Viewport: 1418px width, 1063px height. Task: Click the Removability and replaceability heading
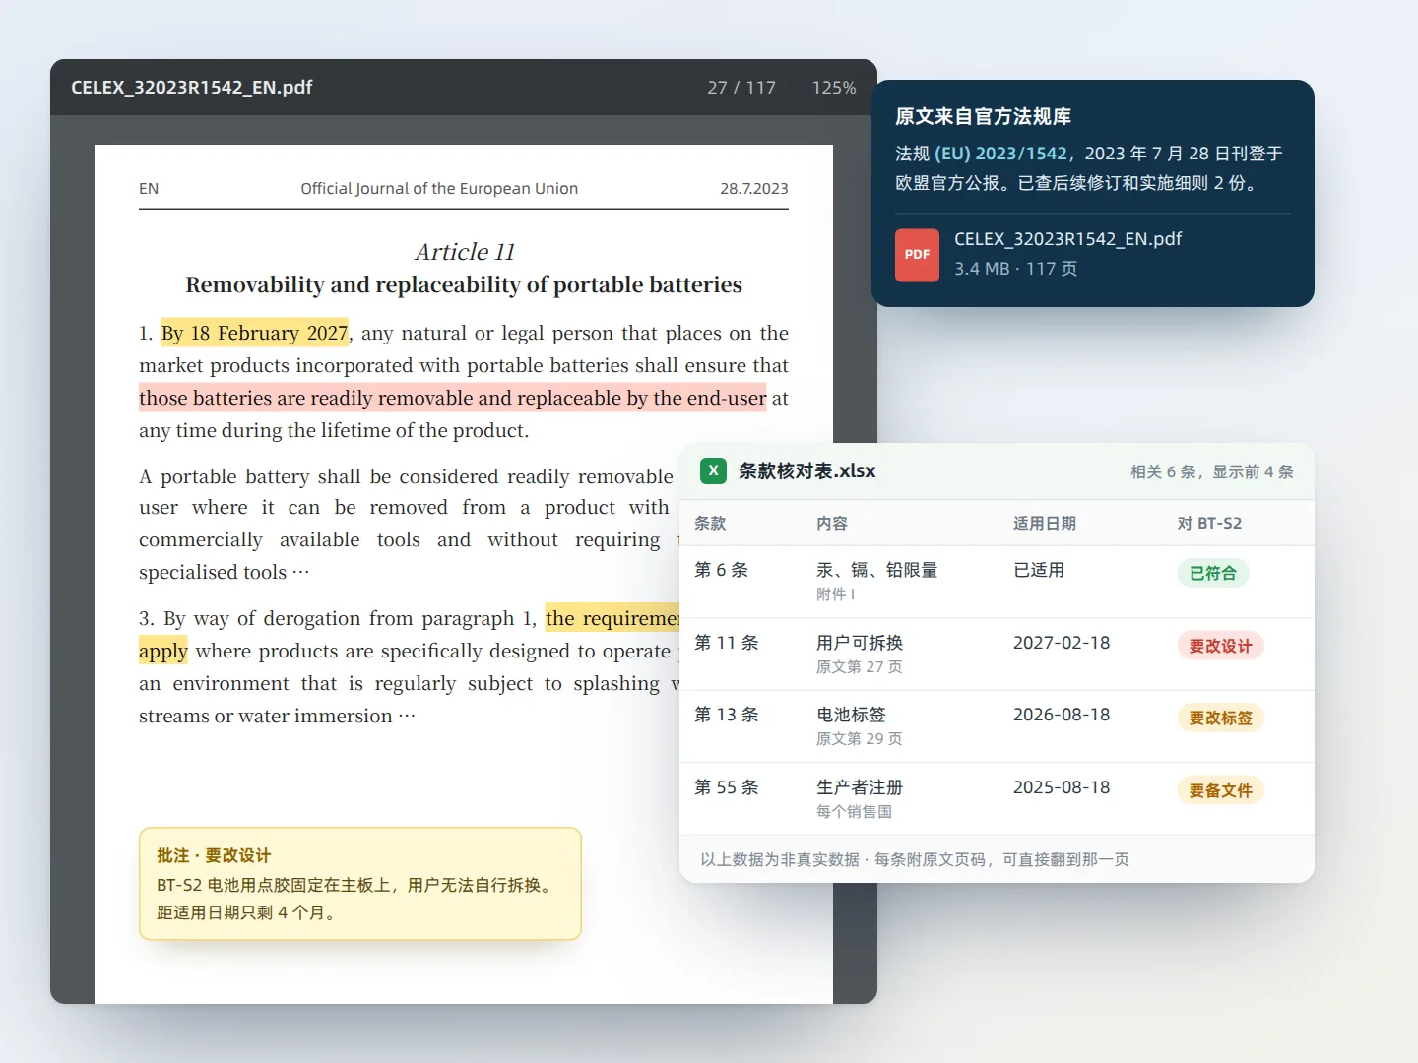(x=464, y=284)
